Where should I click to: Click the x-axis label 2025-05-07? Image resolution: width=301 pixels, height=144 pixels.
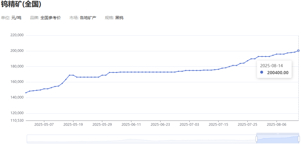pos(44,124)
